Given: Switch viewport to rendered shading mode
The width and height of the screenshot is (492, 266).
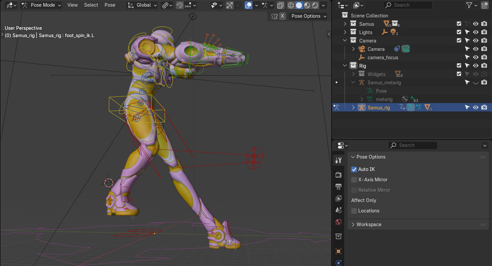Looking at the screenshot, I should pyautogui.click(x=315, y=5).
